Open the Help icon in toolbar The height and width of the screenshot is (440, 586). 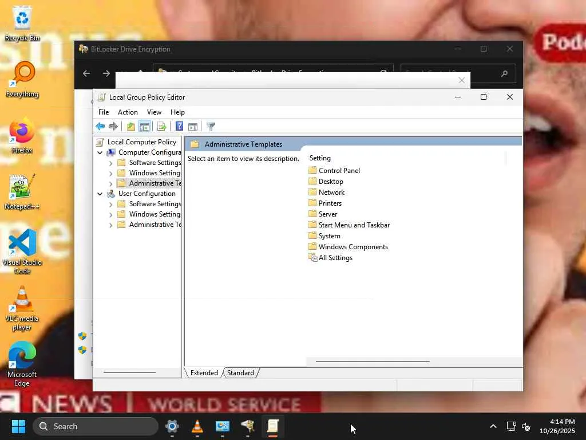(179, 127)
